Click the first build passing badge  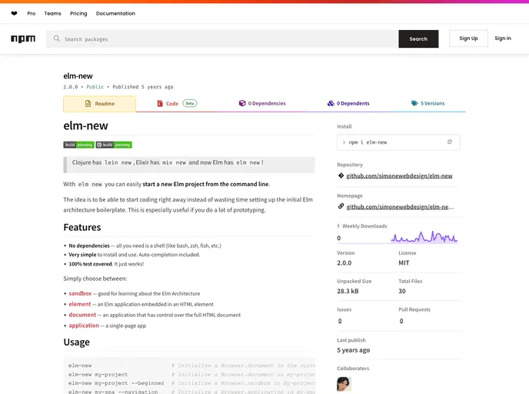click(x=78, y=145)
